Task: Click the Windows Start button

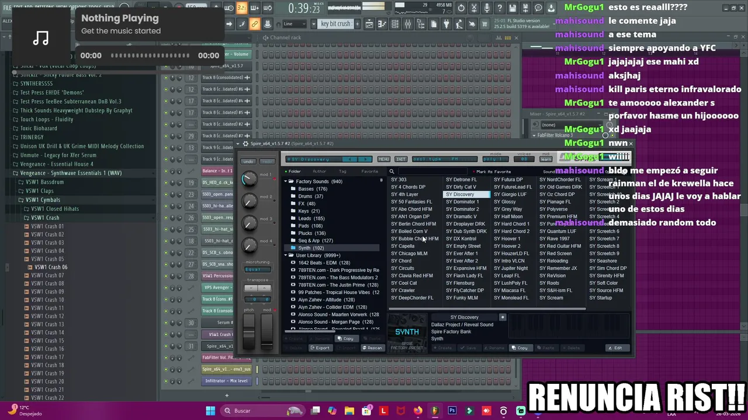Action: pyautogui.click(x=210, y=411)
